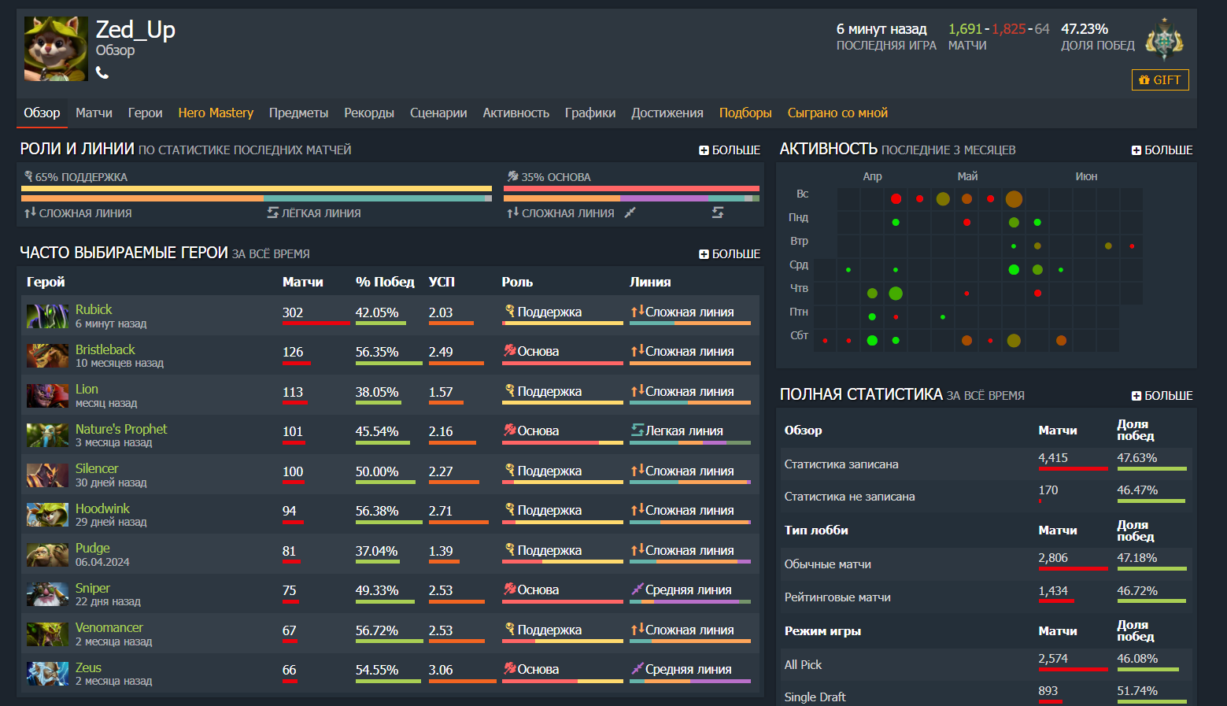The image size is (1227, 706).
Task: Click the % Побед column header
Action: [x=385, y=282]
